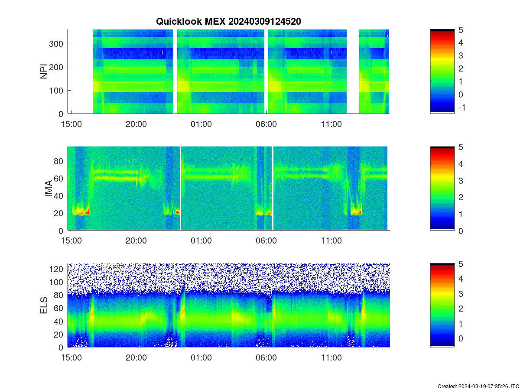Click the Created timestamp text
Viewport: 520px width, 390px height.
[x=478, y=386]
